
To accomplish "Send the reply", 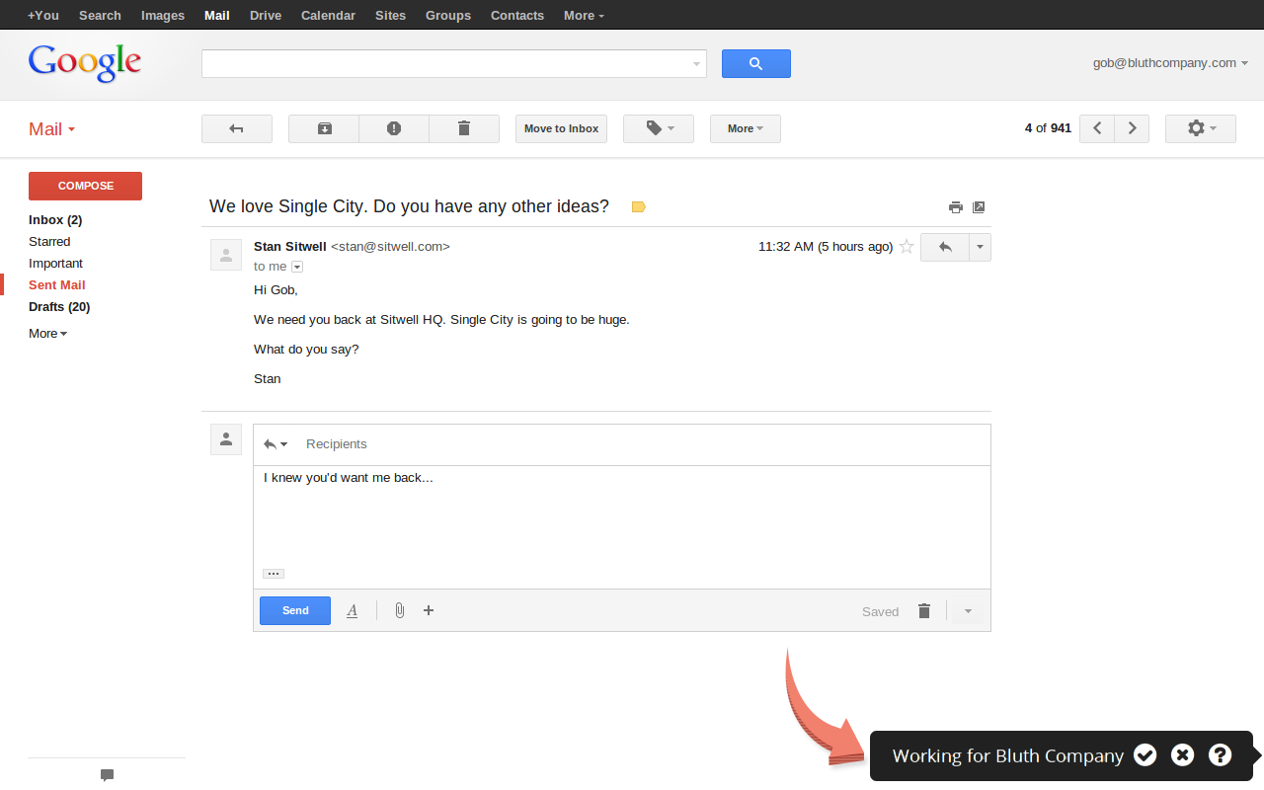I will point(295,610).
